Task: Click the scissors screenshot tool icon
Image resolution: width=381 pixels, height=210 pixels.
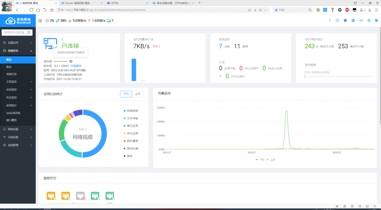Action: [361, 10]
